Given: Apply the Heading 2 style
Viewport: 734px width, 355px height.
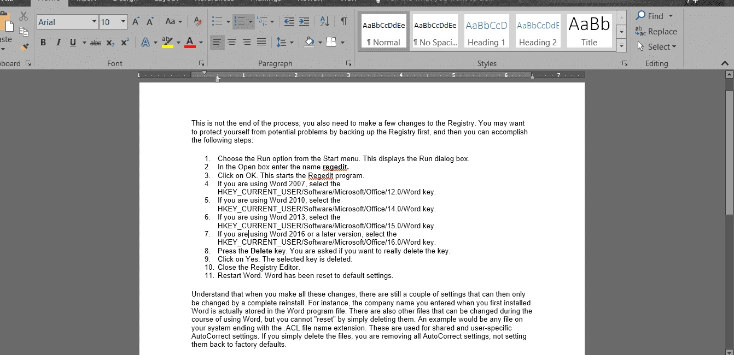Looking at the screenshot, I should point(538,31).
